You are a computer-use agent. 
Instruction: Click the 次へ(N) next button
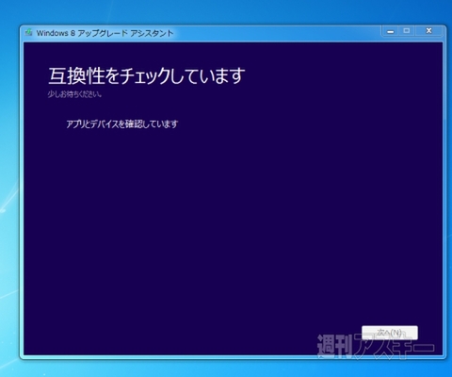coord(390,333)
